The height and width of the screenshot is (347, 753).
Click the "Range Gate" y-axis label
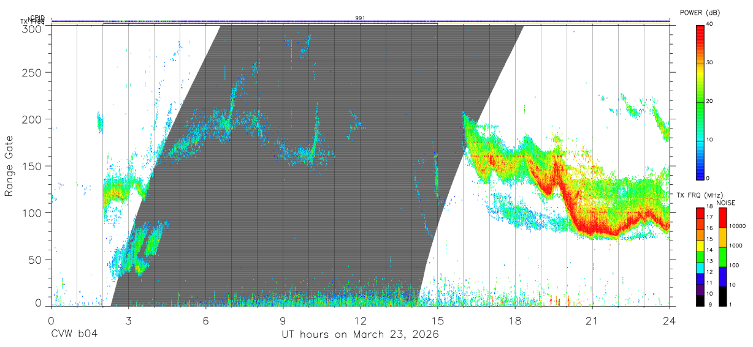click(9, 166)
